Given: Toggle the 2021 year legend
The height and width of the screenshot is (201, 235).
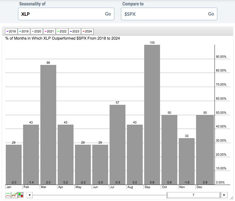Looking at the screenshot, I should (50, 31).
